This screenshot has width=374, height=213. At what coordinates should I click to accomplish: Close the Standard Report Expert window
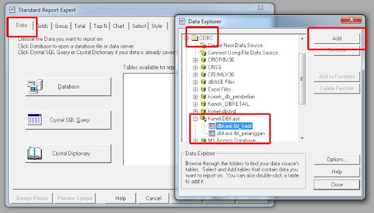[261, 8]
